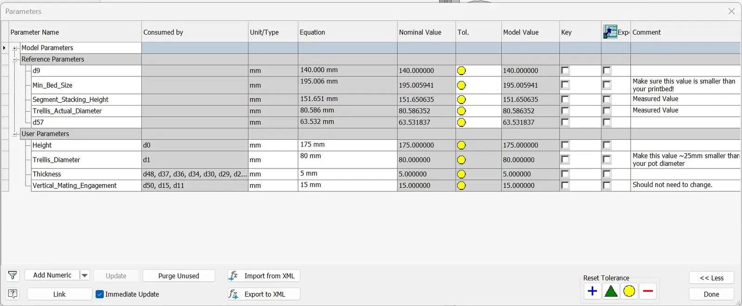The width and height of the screenshot is (742, 306).
Task: Select the Thickness parameter row name
Action: [47, 174]
